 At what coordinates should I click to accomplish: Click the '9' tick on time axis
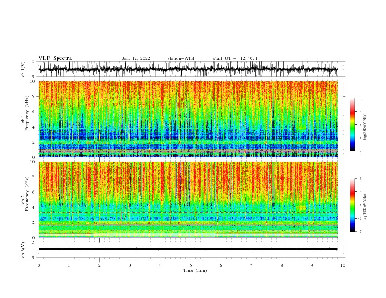(x=312, y=265)
